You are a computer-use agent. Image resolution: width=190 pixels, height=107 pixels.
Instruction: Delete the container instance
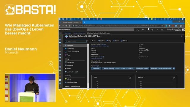pos(116,41)
